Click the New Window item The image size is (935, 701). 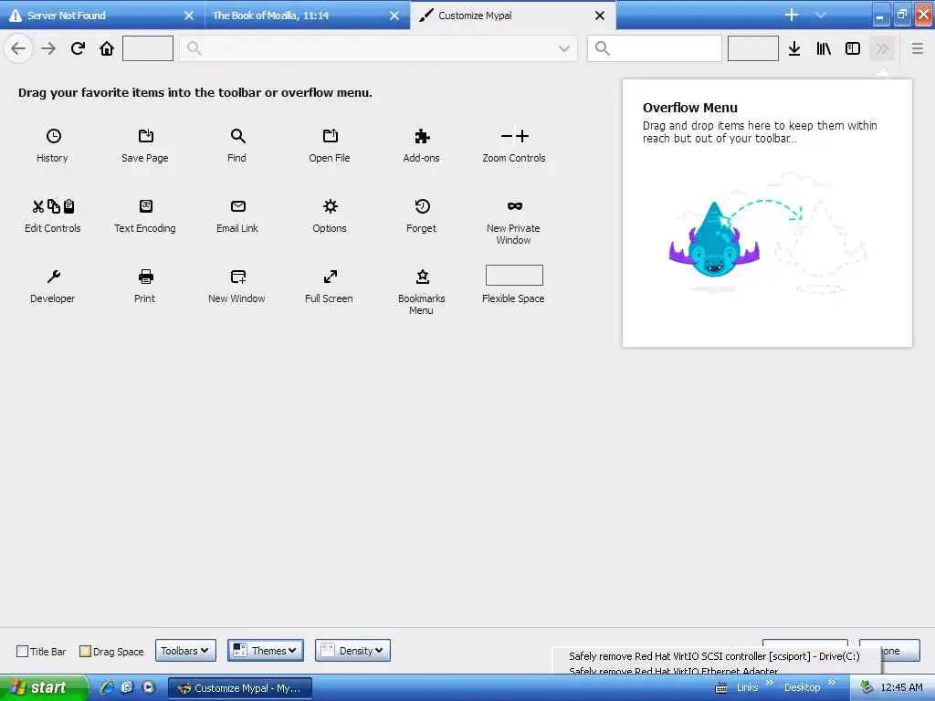coord(237,286)
